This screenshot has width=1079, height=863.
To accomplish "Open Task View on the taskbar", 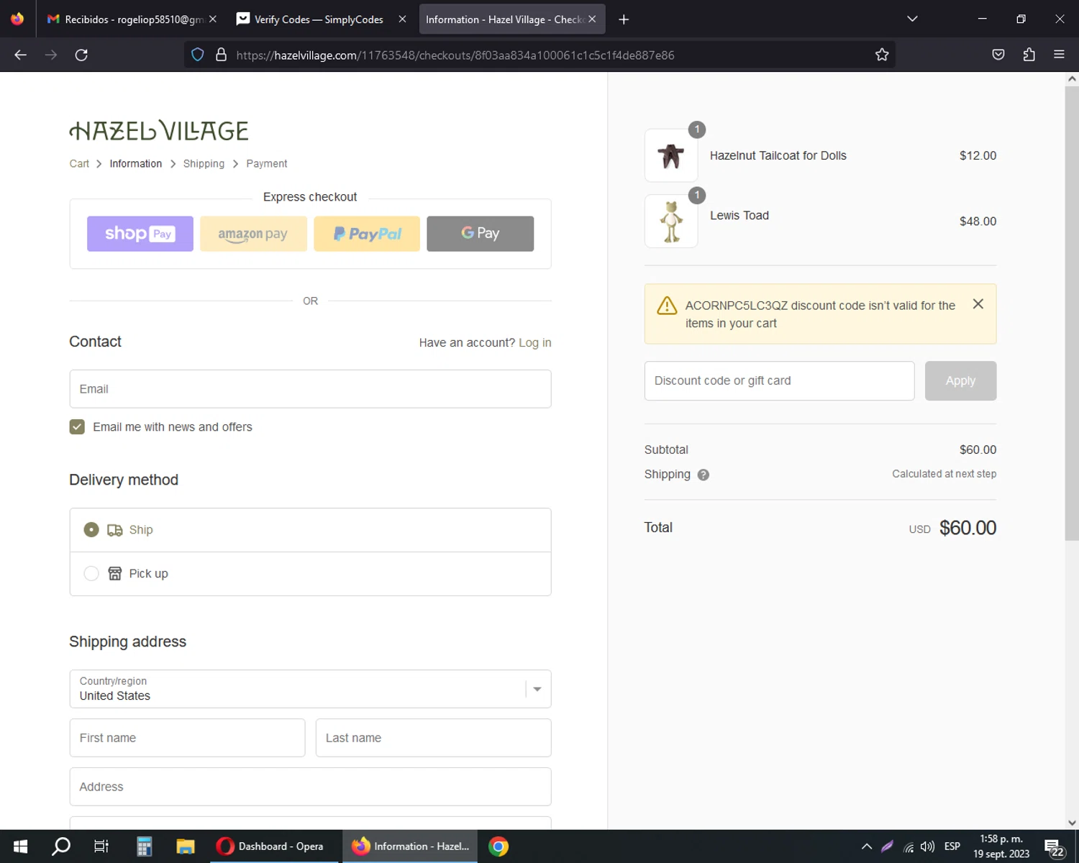I will pyautogui.click(x=101, y=846).
